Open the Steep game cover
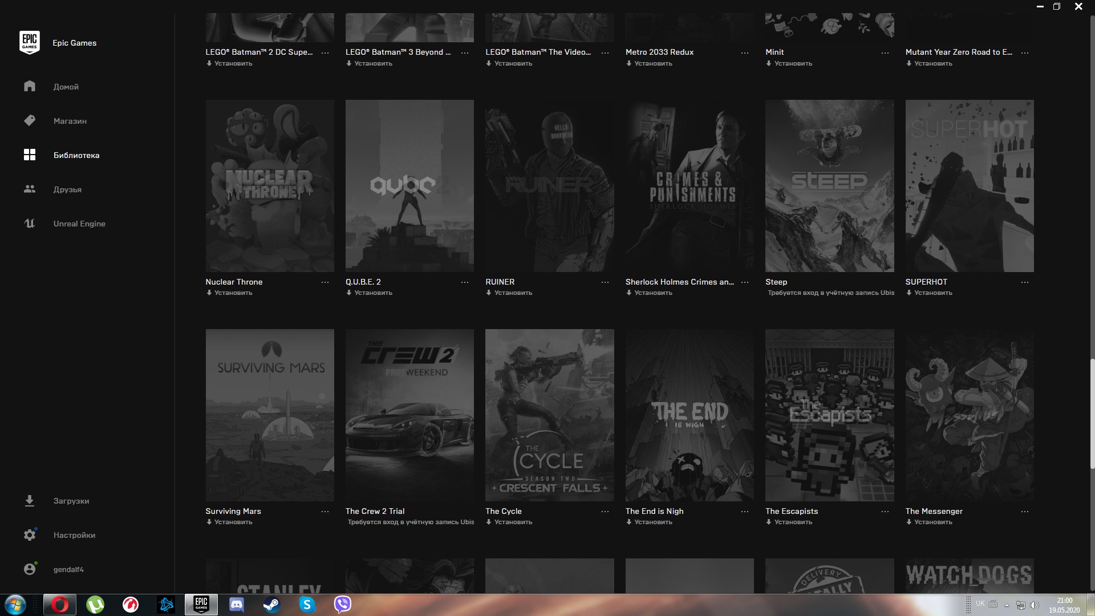This screenshot has width=1095, height=616. pyautogui.click(x=830, y=186)
